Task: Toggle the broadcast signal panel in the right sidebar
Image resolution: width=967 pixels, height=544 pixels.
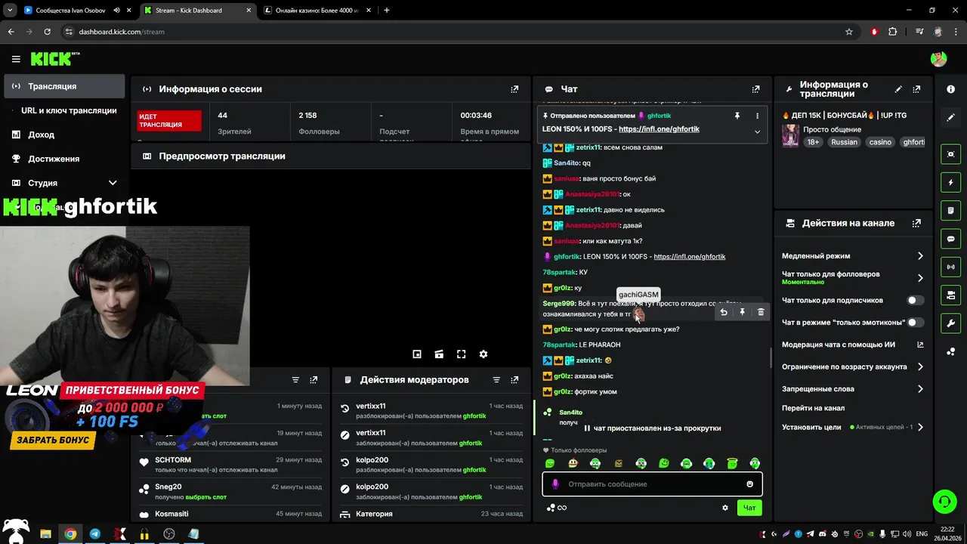Action: click(x=950, y=267)
